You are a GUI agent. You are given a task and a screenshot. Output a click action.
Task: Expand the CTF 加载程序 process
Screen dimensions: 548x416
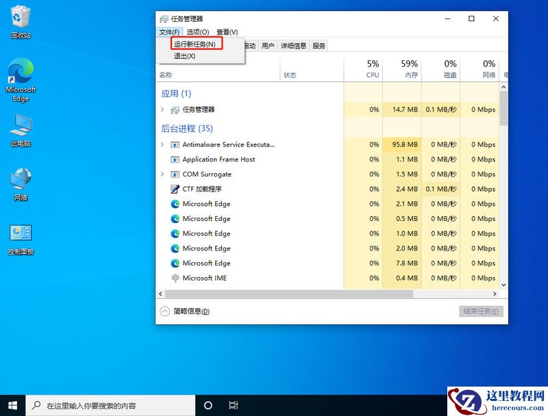click(162, 189)
